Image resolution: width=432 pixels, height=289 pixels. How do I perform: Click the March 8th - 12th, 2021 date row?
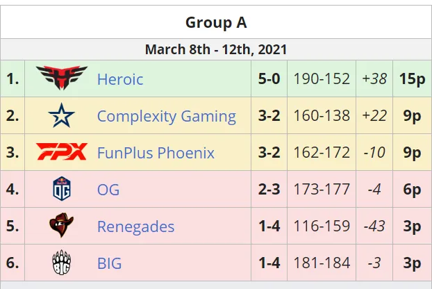point(216,49)
